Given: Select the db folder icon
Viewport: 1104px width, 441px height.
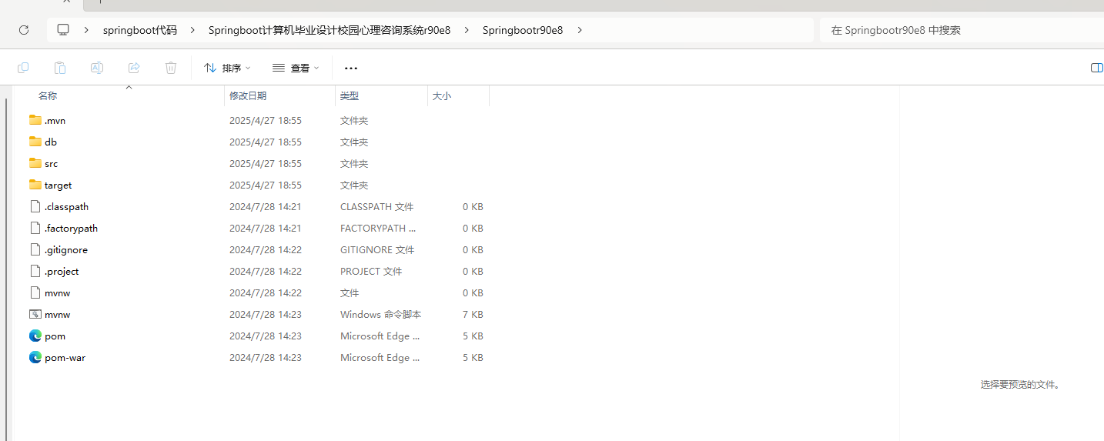Looking at the screenshot, I should 35,142.
